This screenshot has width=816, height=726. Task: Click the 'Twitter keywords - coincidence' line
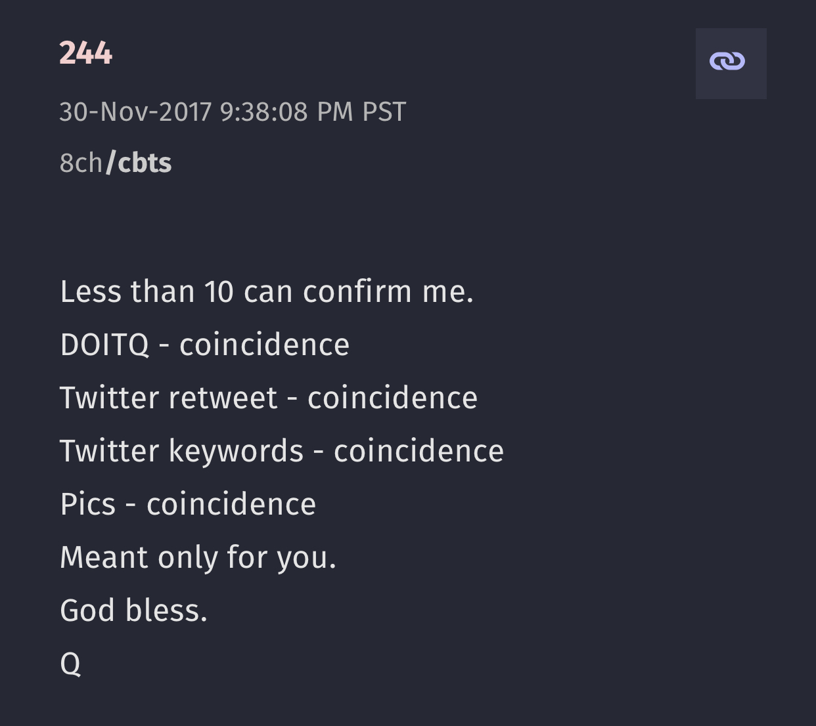coord(281,451)
